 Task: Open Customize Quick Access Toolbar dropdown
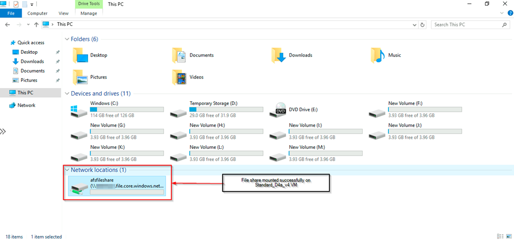[x=32, y=4]
